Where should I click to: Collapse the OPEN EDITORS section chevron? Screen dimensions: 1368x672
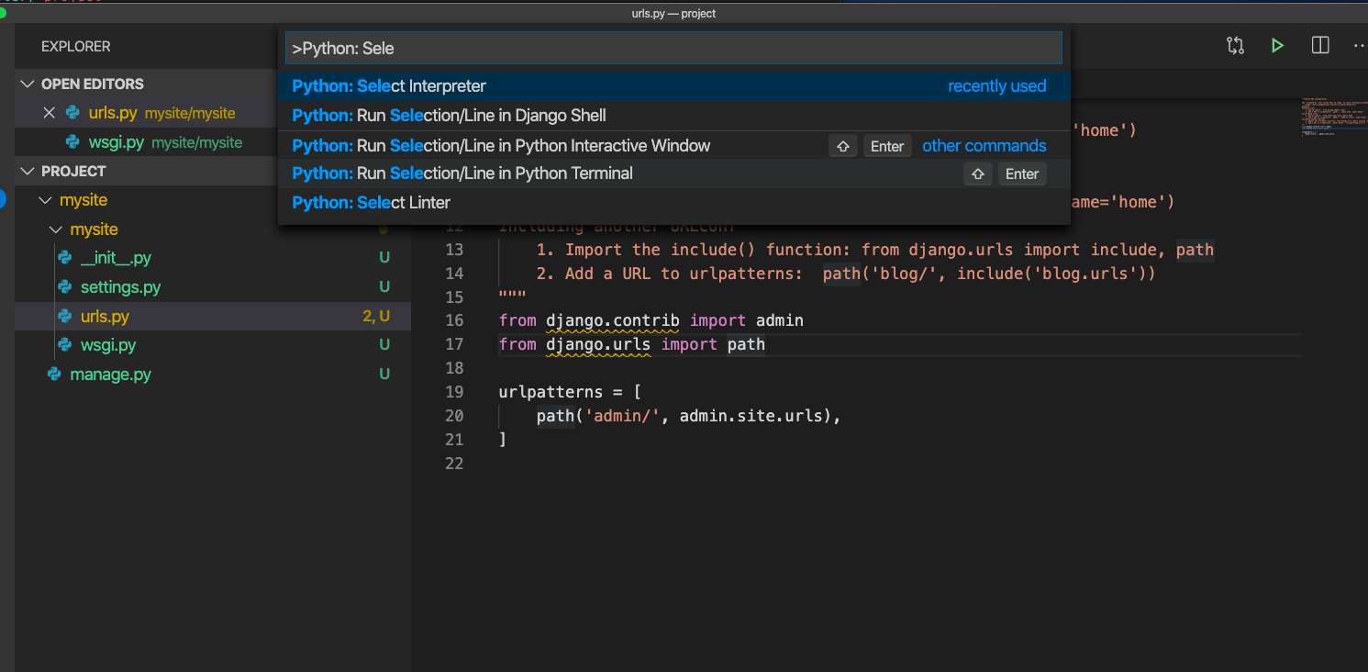point(28,84)
